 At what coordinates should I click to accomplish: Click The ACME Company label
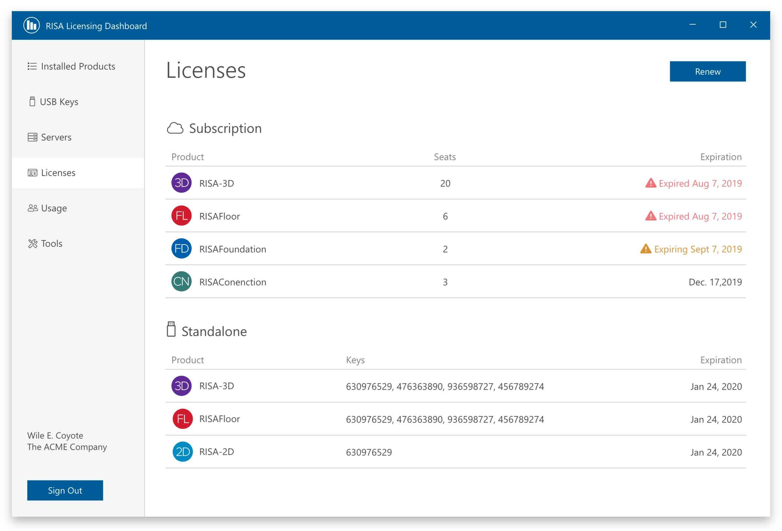(67, 447)
